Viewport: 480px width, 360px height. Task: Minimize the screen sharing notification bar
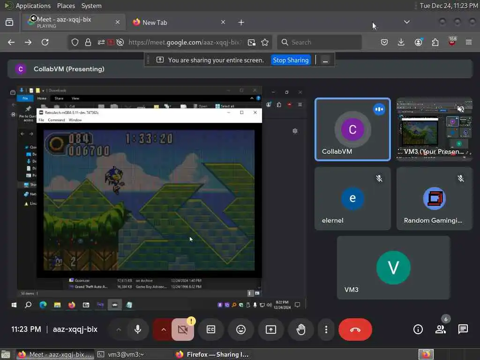click(x=325, y=60)
